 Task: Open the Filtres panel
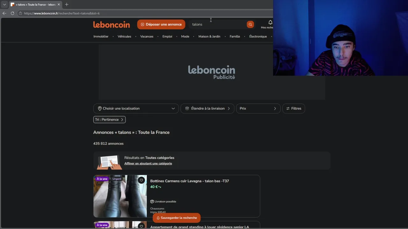tap(294, 108)
